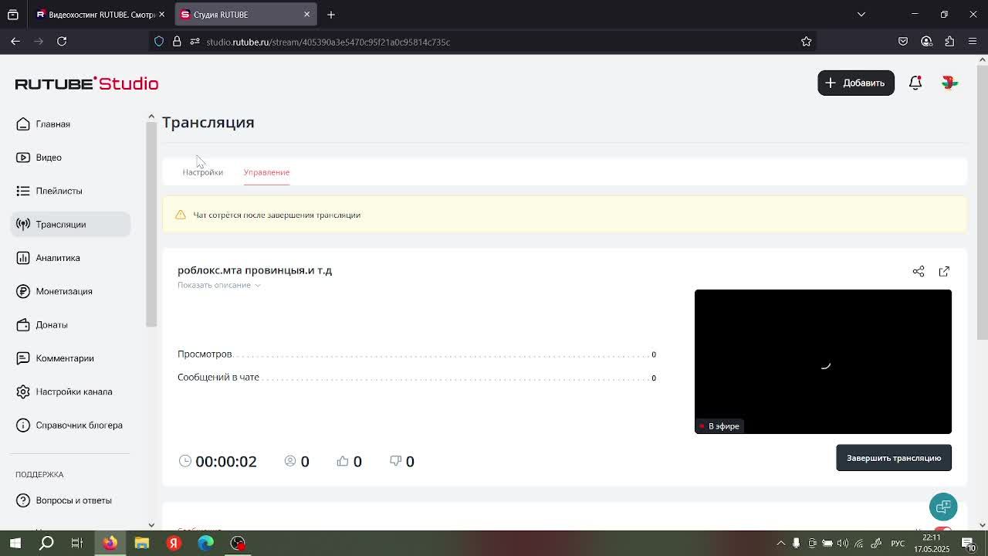
Task: Open Вопросы и ответы help icon
Action: pos(23,500)
